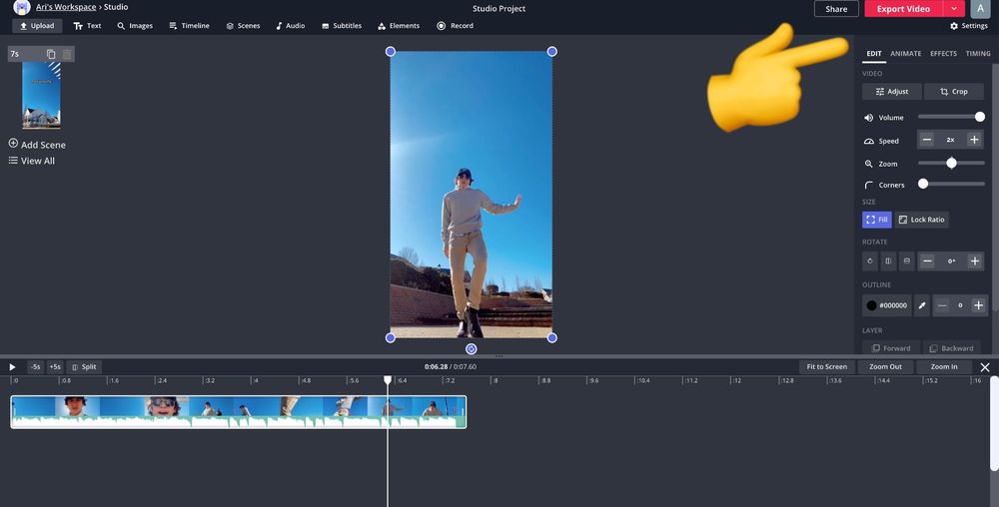Switch to the EDIT tab

pos(873,54)
